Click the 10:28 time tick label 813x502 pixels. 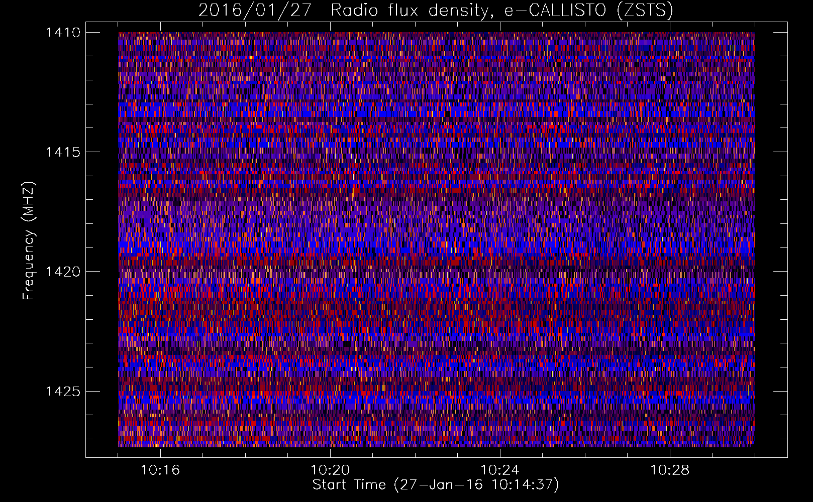[x=670, y=470]
